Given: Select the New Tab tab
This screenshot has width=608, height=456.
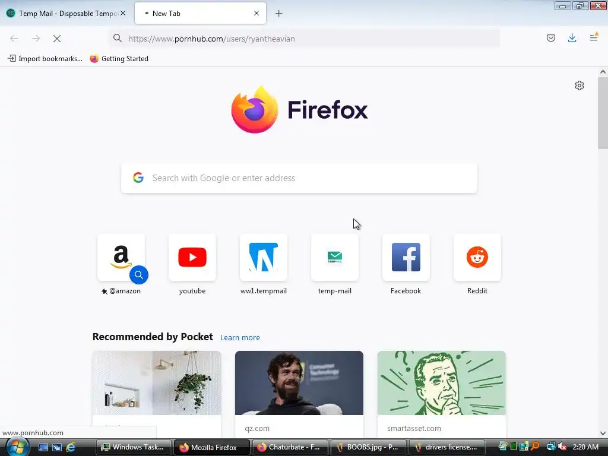Looking at the screenshot, I should pos(200,14).
